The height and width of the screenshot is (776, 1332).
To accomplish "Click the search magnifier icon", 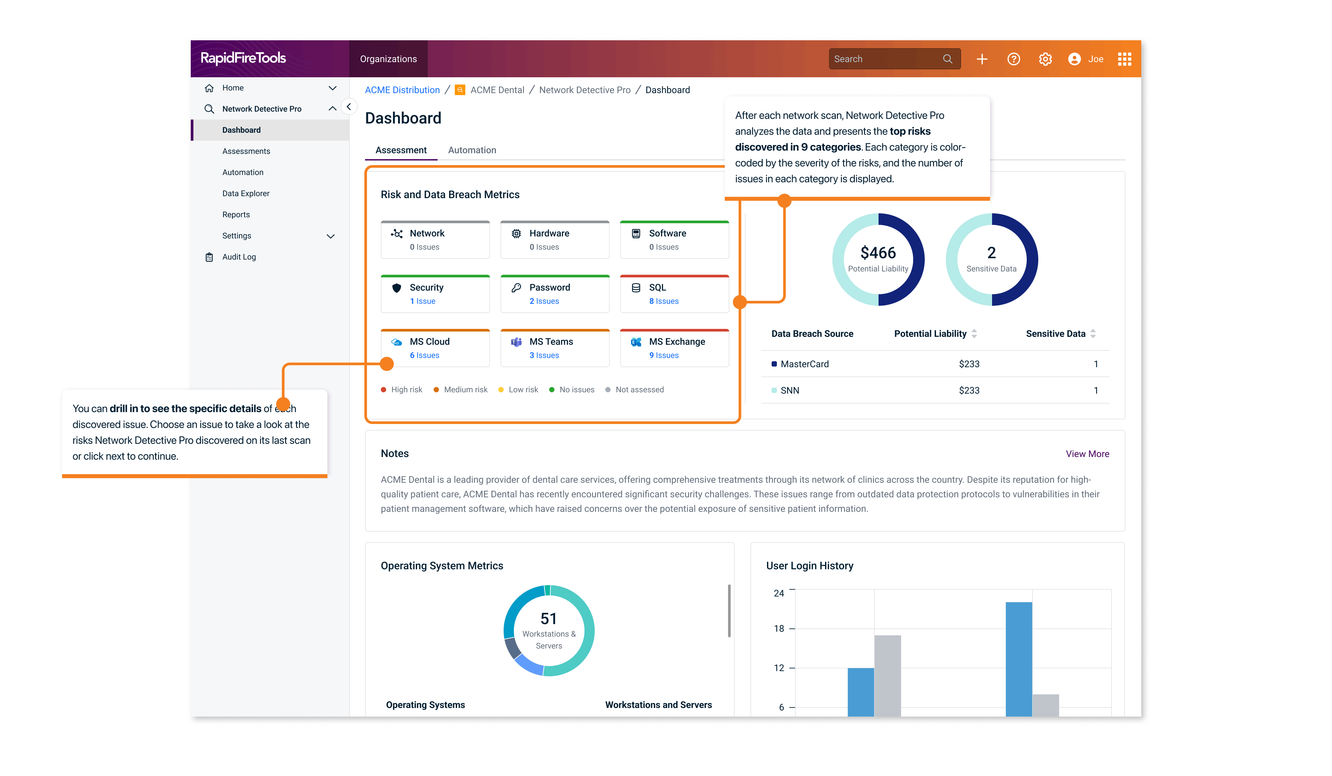I will [948, 59].
